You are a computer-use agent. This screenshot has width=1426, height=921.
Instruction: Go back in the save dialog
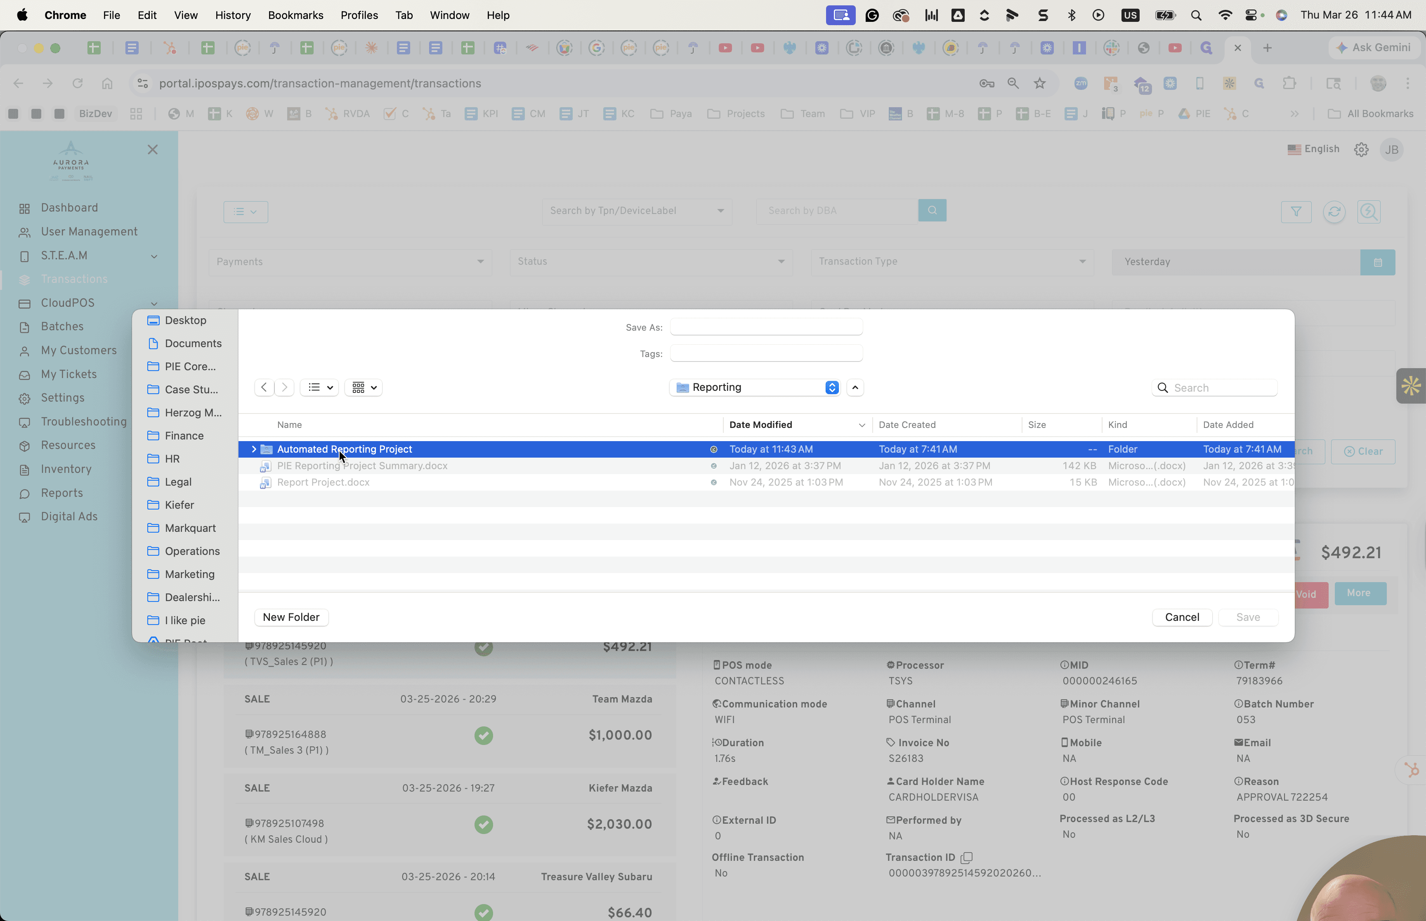coord(264,388)
